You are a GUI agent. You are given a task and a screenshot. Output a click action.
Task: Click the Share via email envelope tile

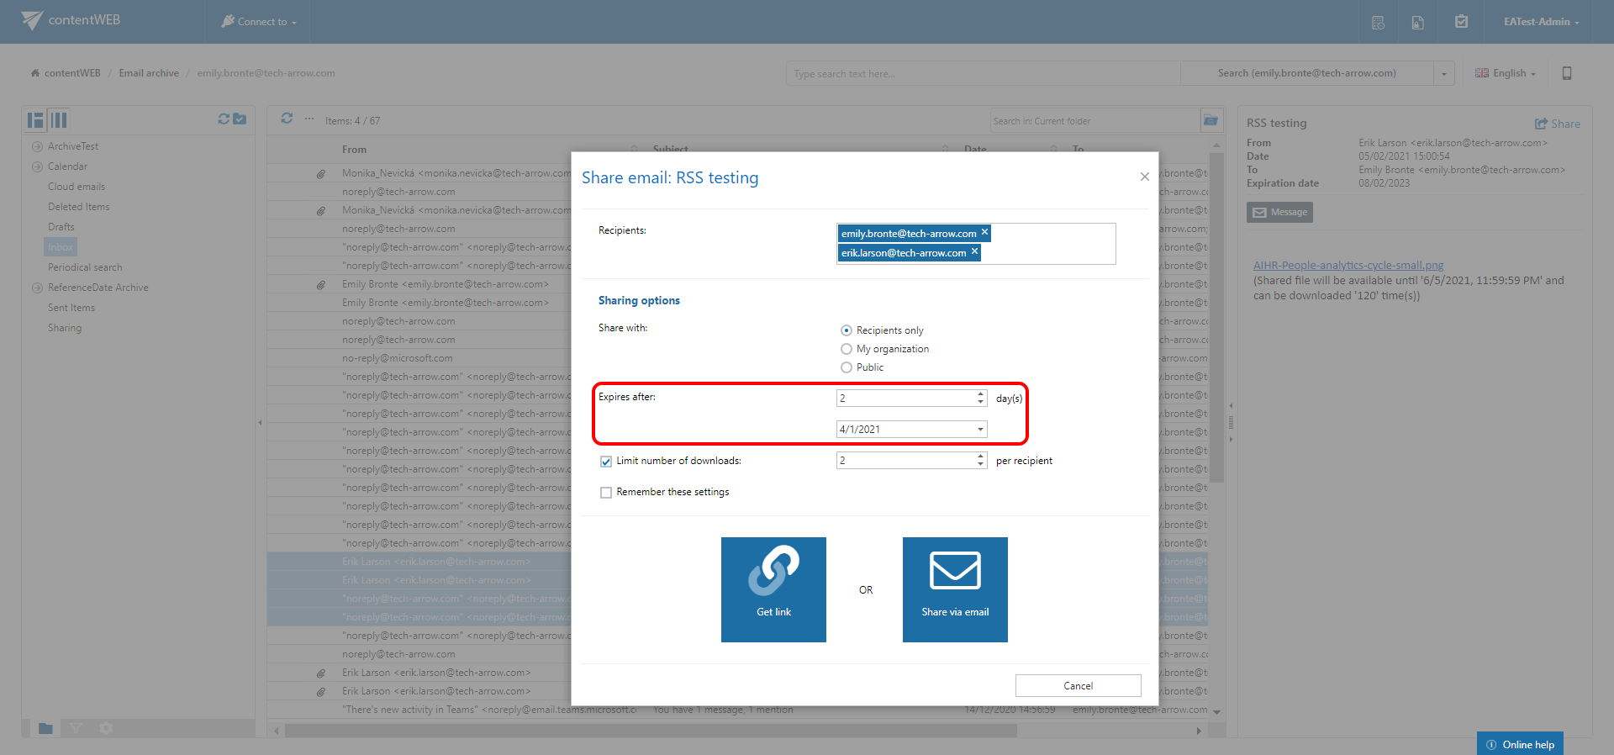pyautogui.click(x=955, y=589)
